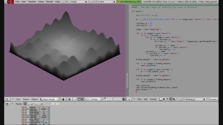Select the first layer button
Viewport: 223px width, 125px height.
105,98
